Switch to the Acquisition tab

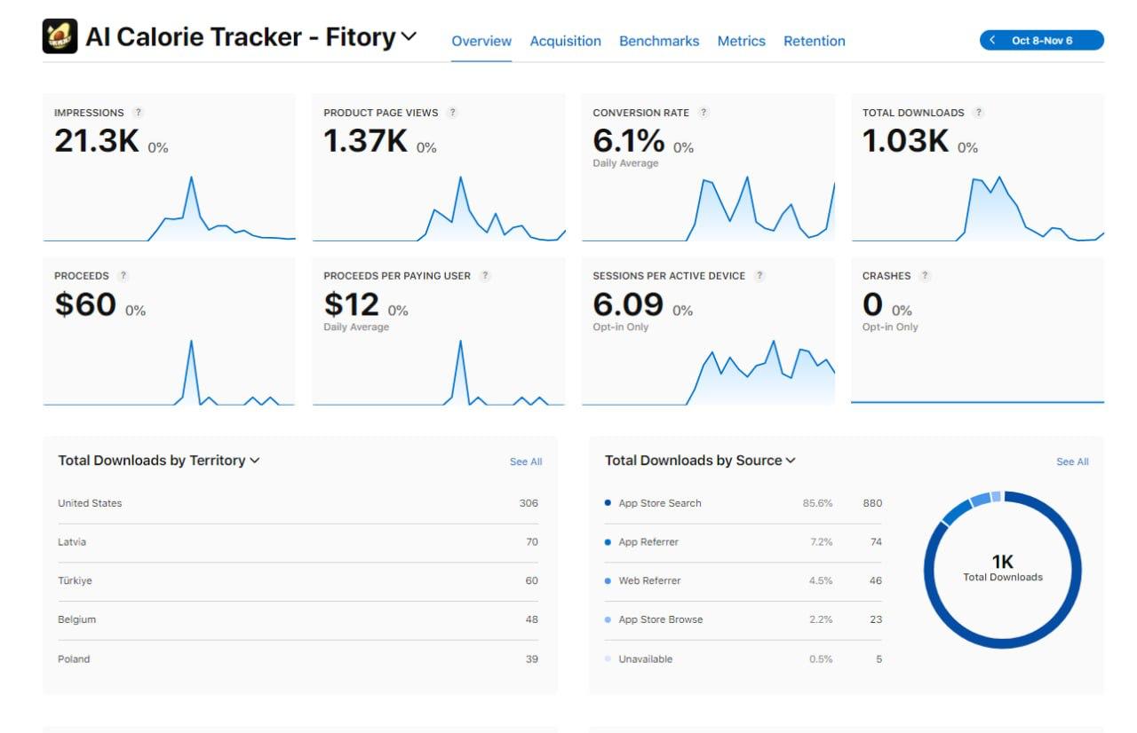566,41
